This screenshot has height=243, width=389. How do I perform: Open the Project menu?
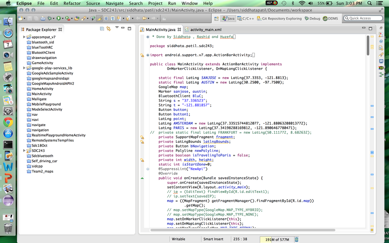[x=155, y=3]
